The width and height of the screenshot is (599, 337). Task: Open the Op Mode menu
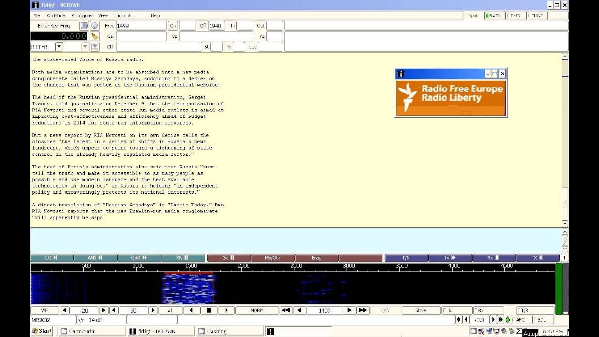pos(56,15)
